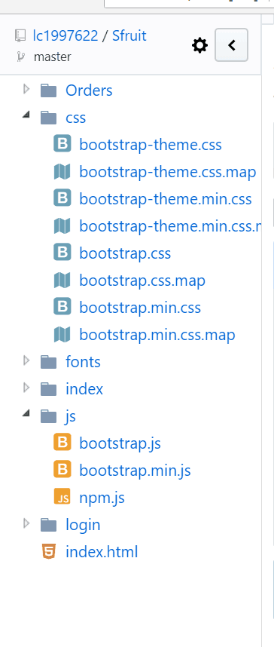
Task: Click Bootstrap icon of bootstrap-theme.min.css
Action: click(x=62, y=198)
